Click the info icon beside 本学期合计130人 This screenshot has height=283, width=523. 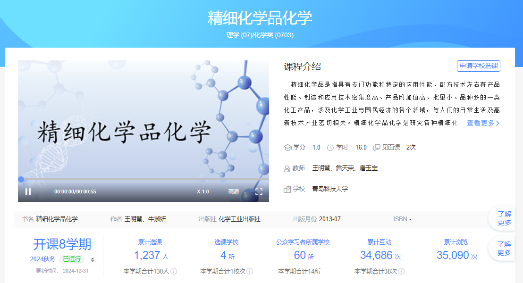[174, 271]
